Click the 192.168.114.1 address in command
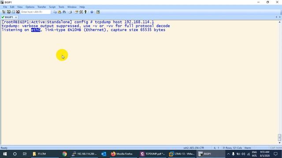This screenshot has width=282, height=158. point(139,22)
